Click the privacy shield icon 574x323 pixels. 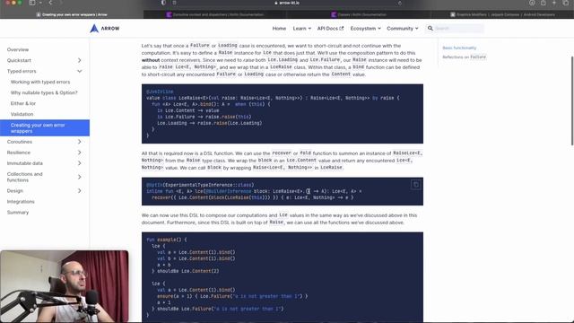click(163, 3)
